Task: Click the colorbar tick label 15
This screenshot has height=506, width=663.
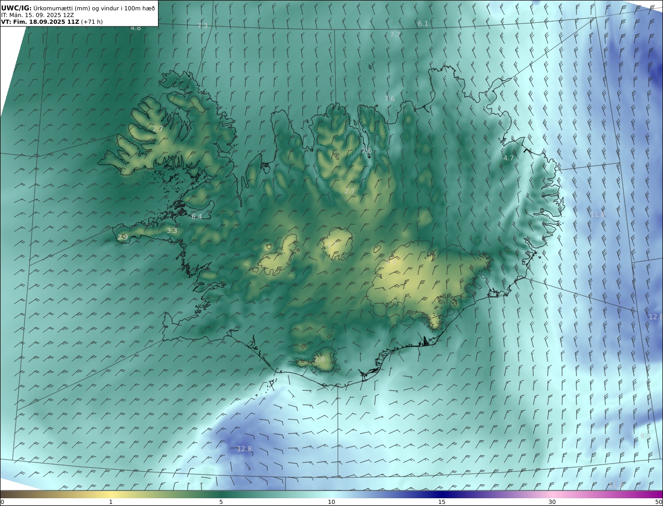Action: [442, 502]
